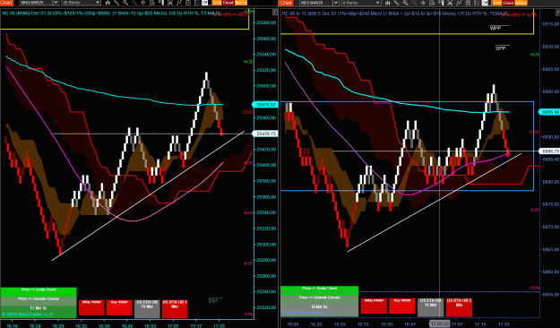The image size is (560, 328).
Task: Click the right chart zoom-out magnifier
Action: [414, 3]
